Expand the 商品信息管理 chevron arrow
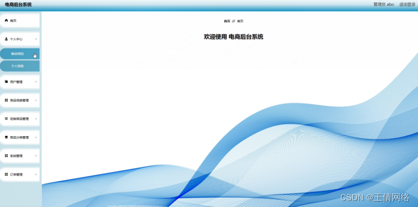 click(x=36, y=100)
